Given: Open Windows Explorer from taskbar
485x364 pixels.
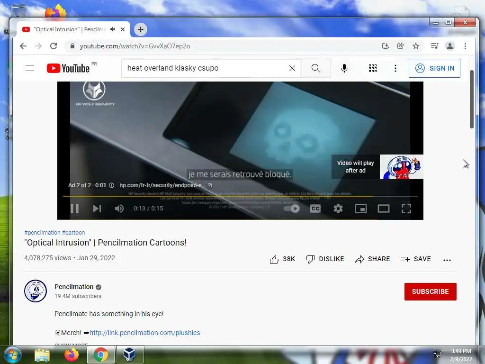Looking at the screenshot, I should tap(42, 355).
